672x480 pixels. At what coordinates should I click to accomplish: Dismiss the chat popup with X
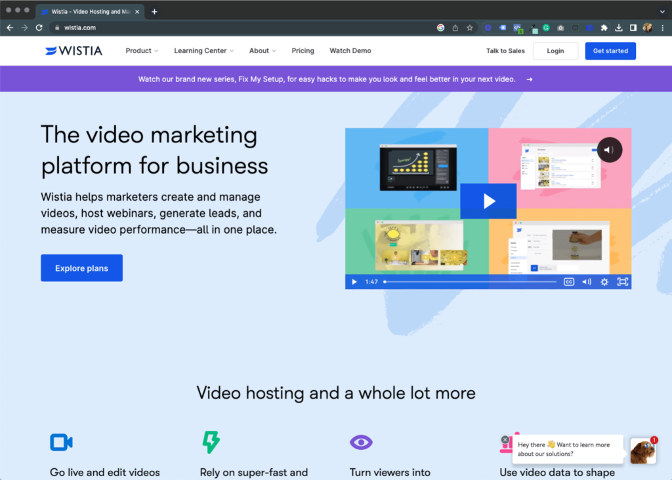(x=505, y=440)
